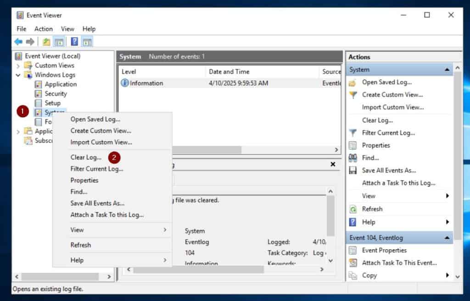Open Copy submenu arrow in Actions pane

coord(447,275)
